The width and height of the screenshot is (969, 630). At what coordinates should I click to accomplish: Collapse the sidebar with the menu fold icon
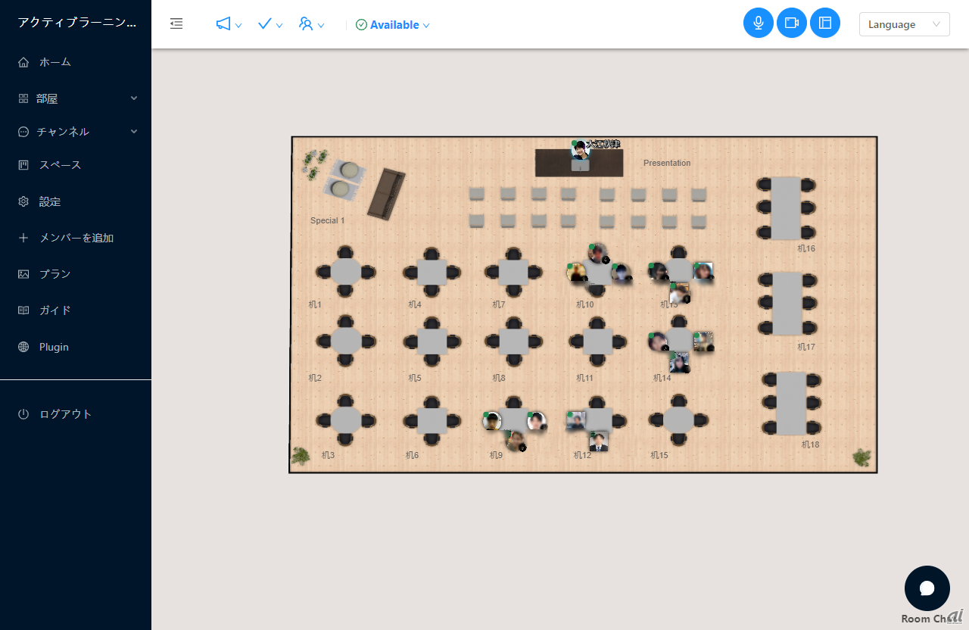(176, 24)
